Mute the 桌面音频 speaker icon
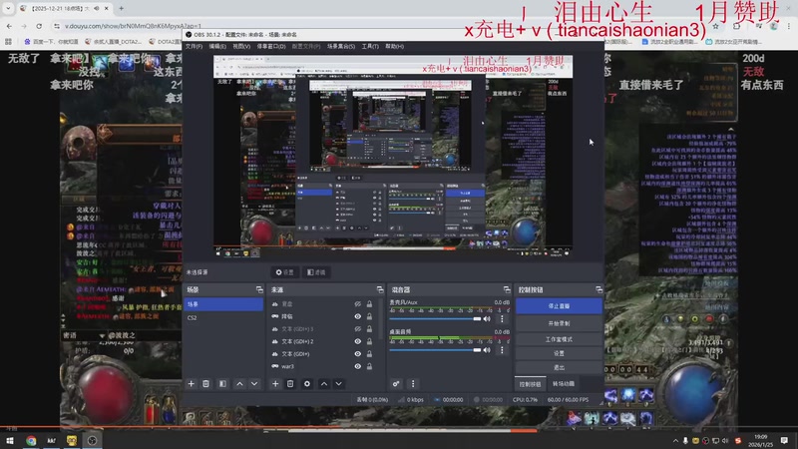 (x=487, y=350)
